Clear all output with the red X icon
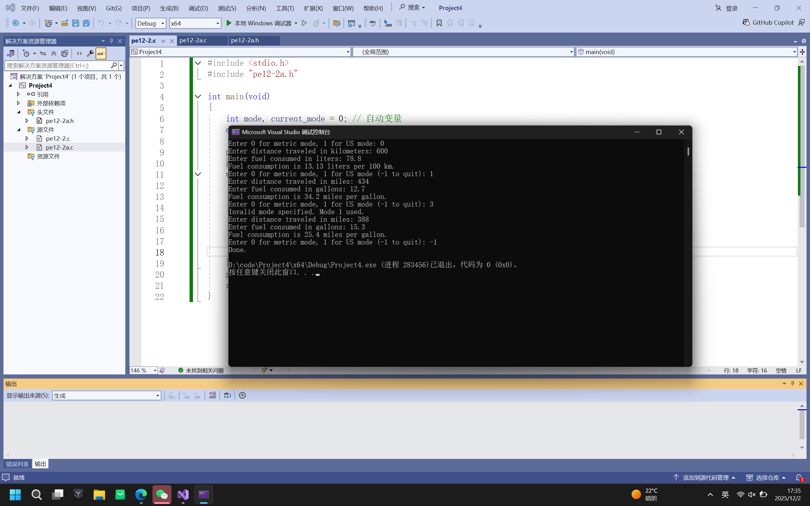This screenshot has width=810, height=506. [x=213, y=395]
